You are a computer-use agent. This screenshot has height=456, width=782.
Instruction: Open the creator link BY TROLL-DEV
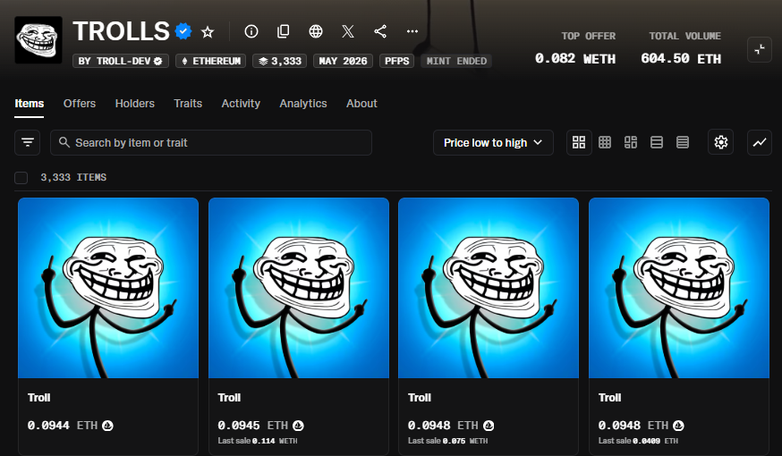tap(121, 61)
